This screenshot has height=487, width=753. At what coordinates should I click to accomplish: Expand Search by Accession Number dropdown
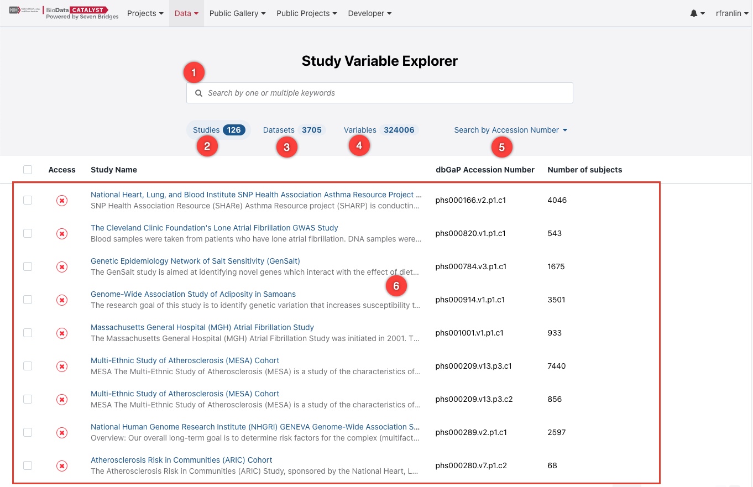tap(511, 130)
